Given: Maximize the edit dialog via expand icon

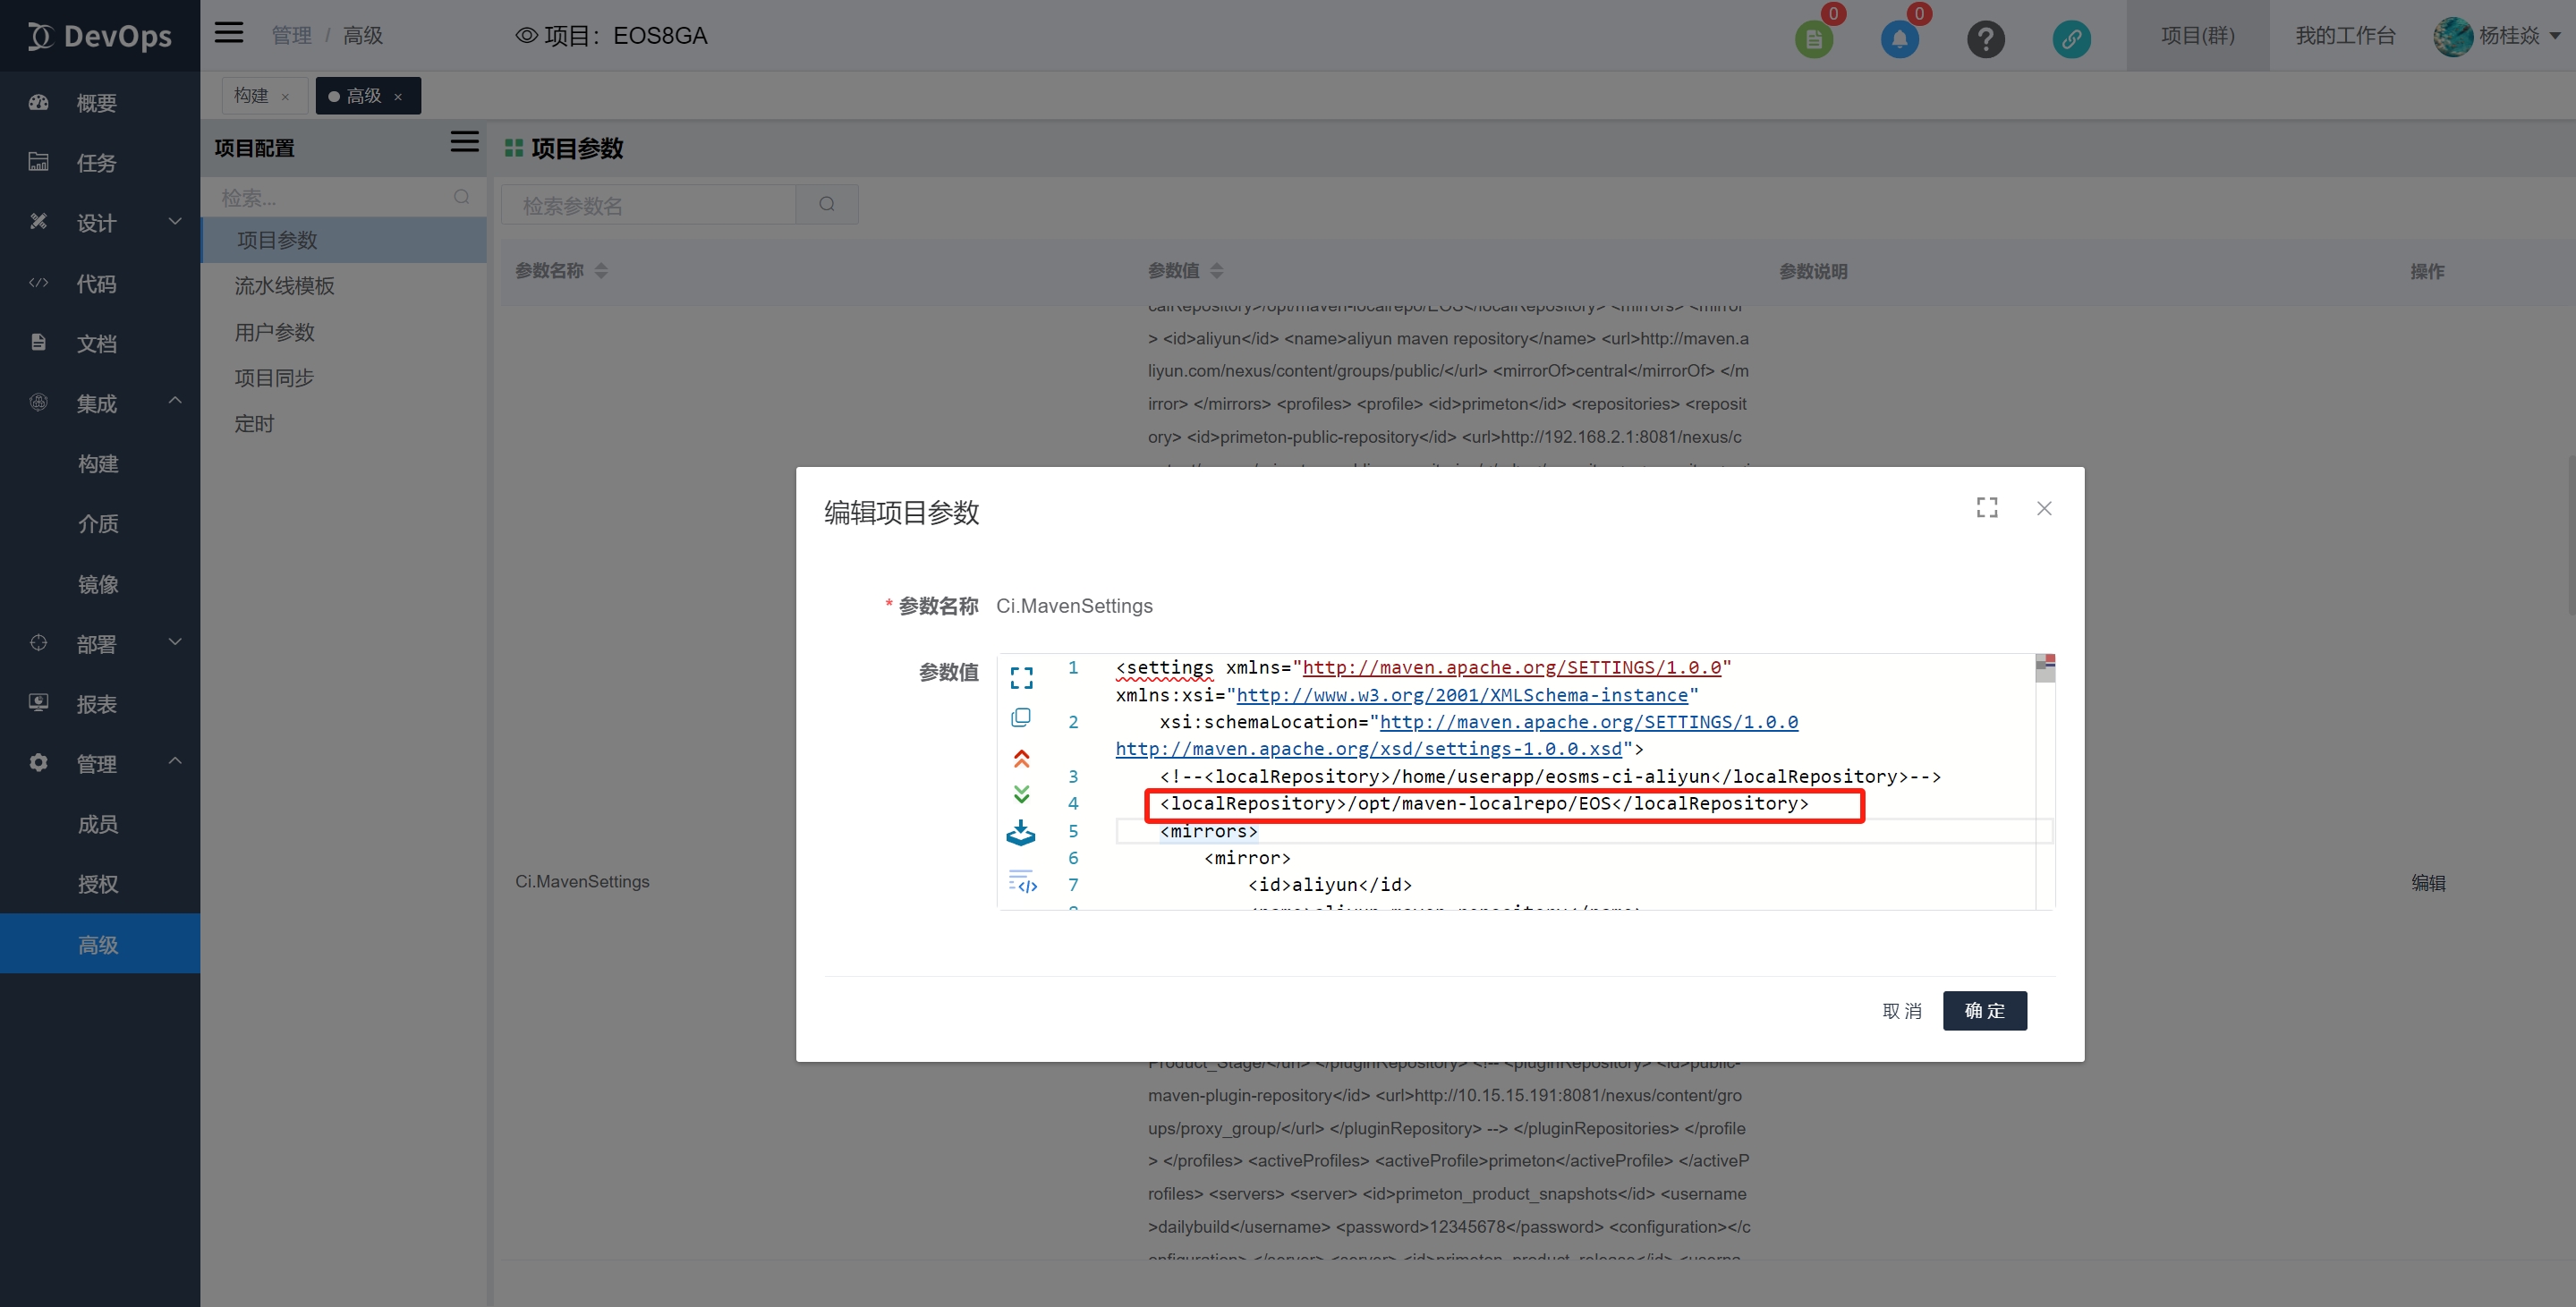Looking at the screenshot, I should click(x=1986, y=508).
